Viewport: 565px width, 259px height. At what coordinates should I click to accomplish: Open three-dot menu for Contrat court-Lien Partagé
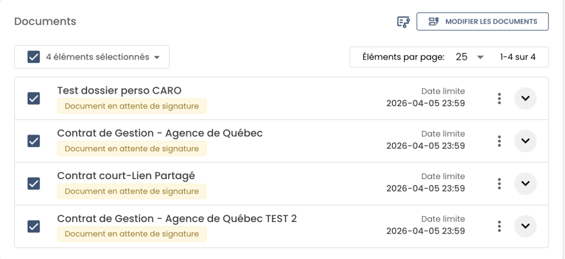[499, 184]
